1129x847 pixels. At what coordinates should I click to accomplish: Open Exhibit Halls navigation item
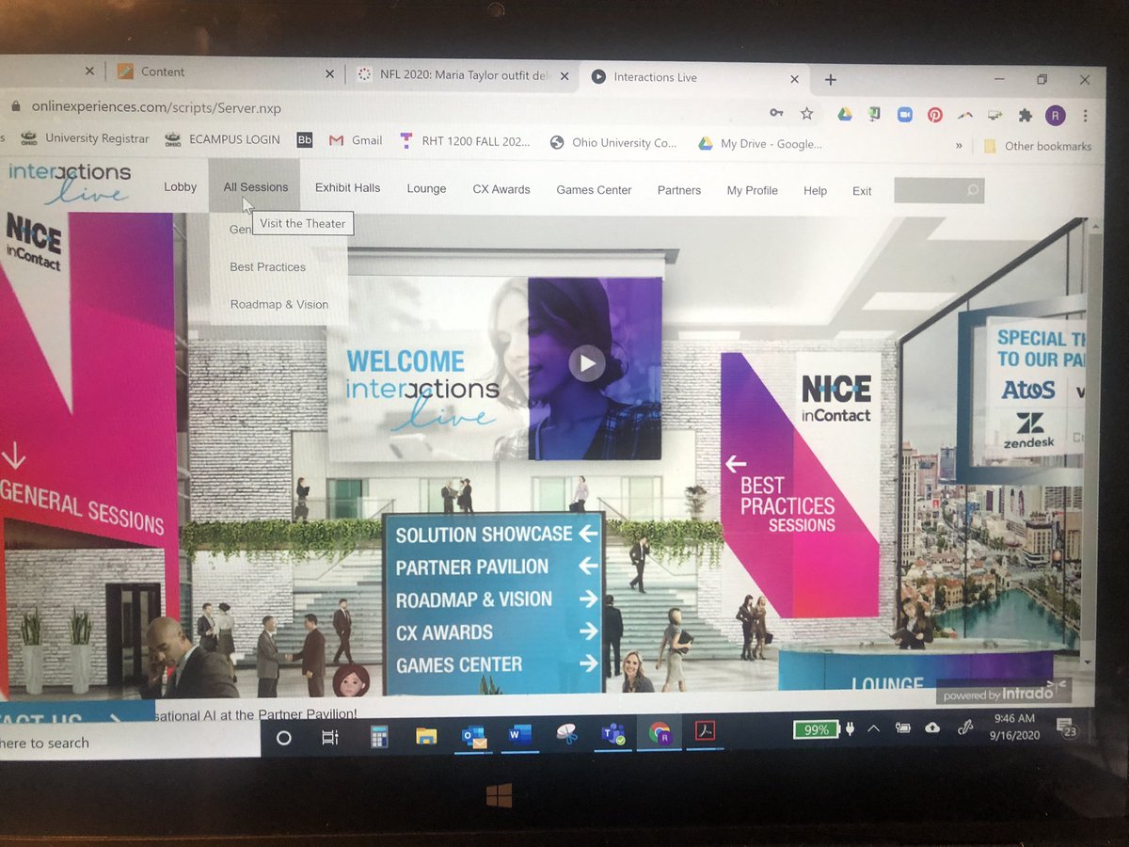click(x=348, y=187)
